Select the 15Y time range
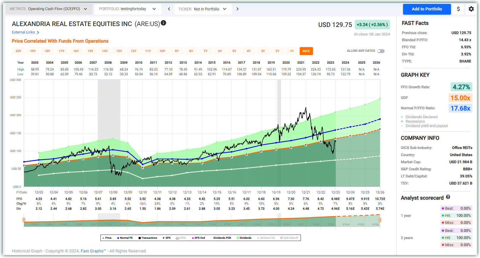This screenshot has height=258, width=480. point(90,51)
